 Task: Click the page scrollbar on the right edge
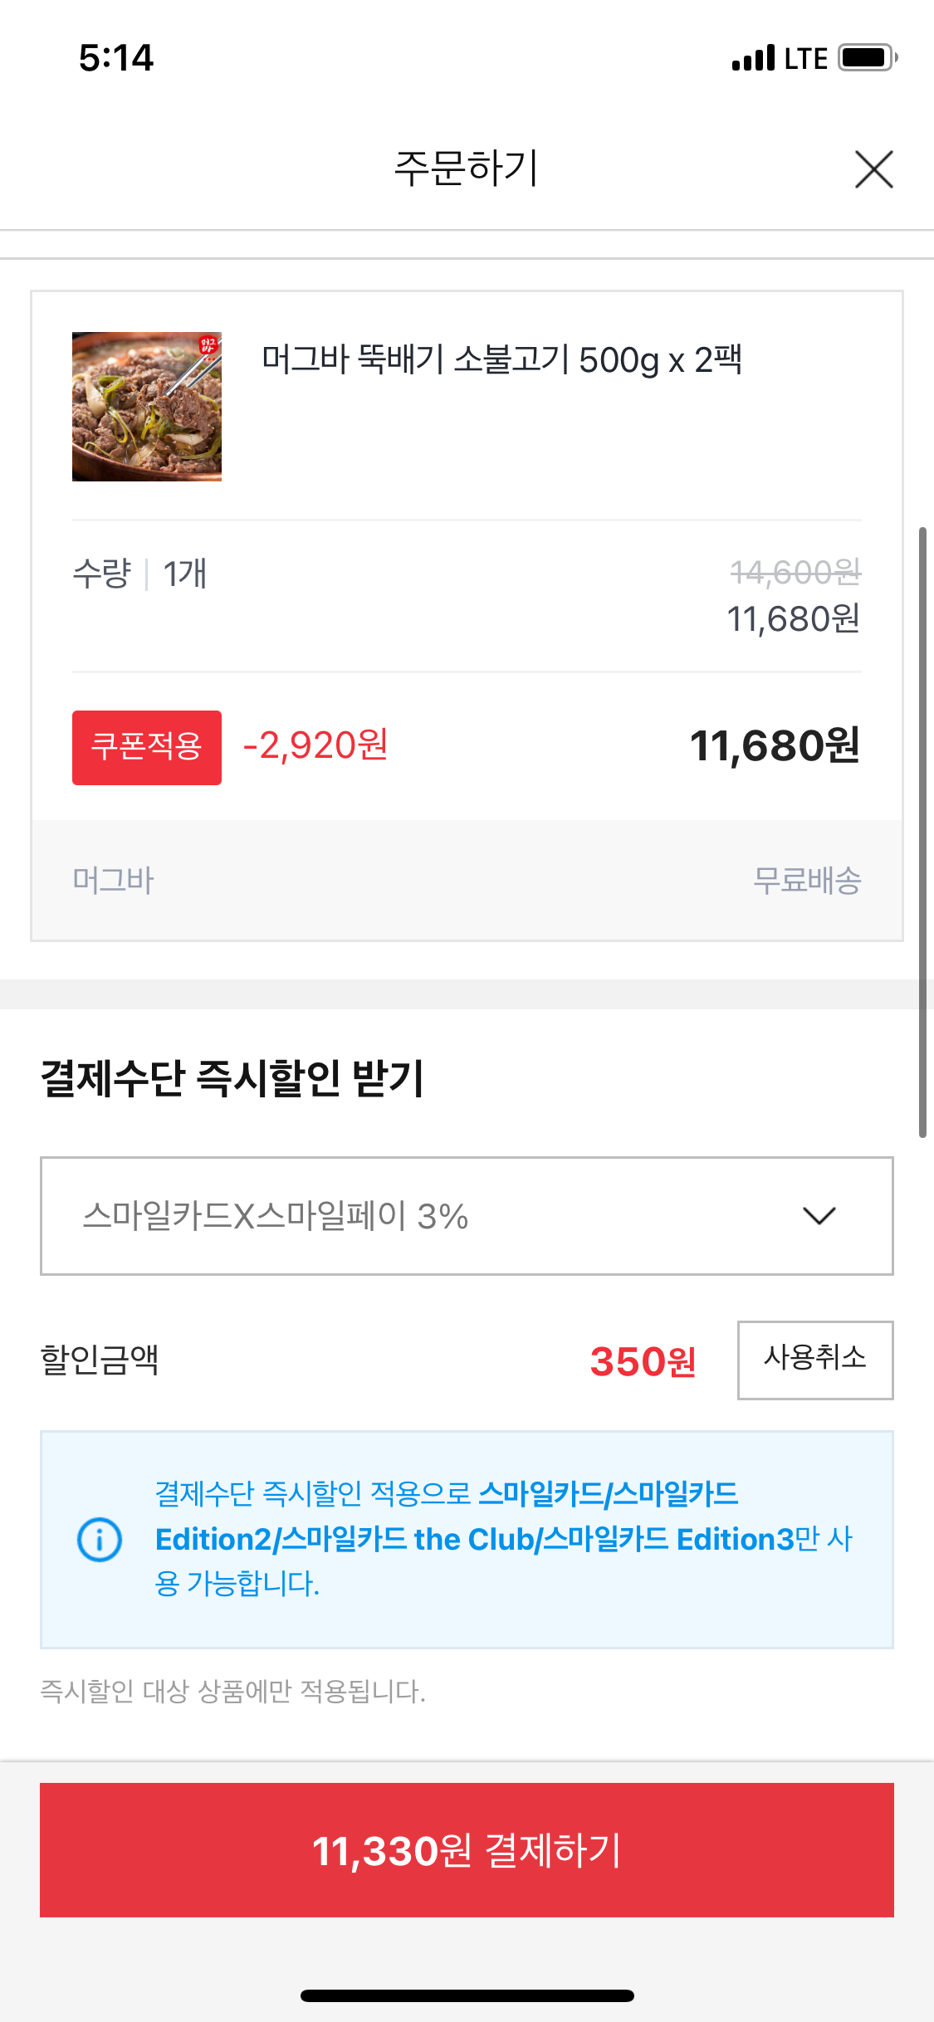[x=922, y=830]
